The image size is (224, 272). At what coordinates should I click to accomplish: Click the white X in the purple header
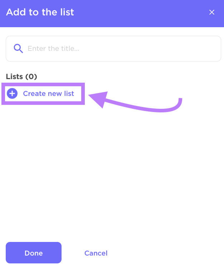click(212, 12)
